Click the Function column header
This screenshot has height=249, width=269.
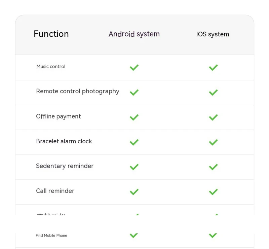pyautogui.click(x=51, y=34)
